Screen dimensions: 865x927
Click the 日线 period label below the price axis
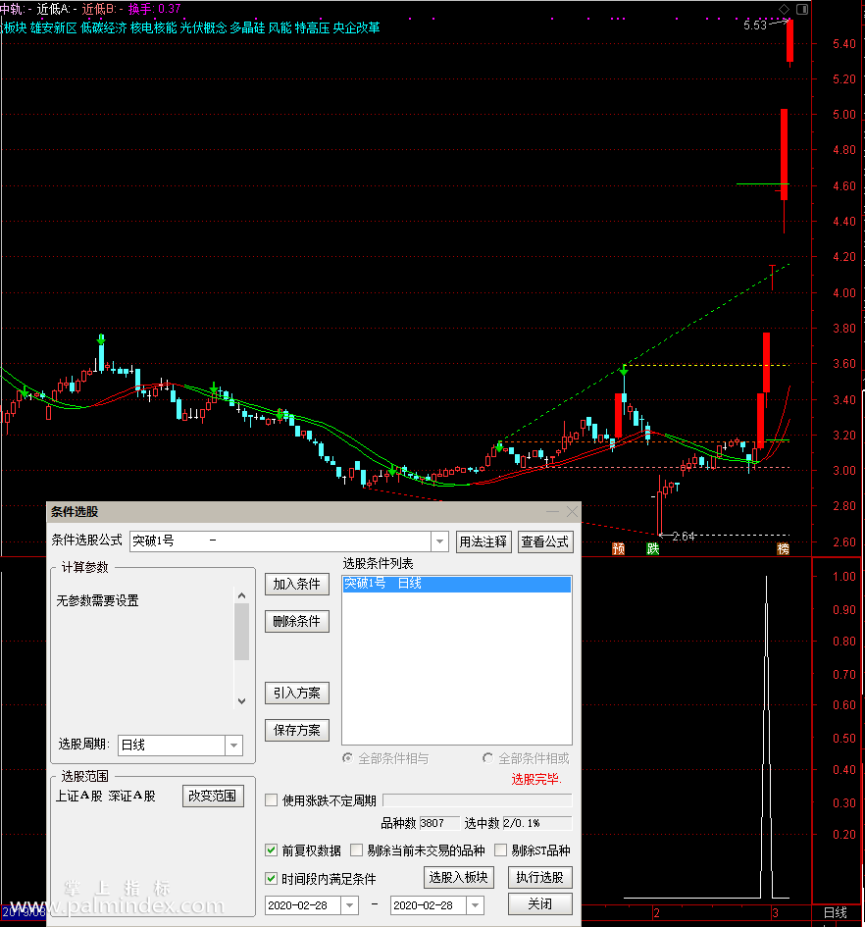[836, 913]
